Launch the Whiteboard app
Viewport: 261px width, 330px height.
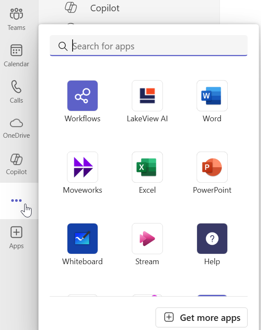[x=83, y=245]
